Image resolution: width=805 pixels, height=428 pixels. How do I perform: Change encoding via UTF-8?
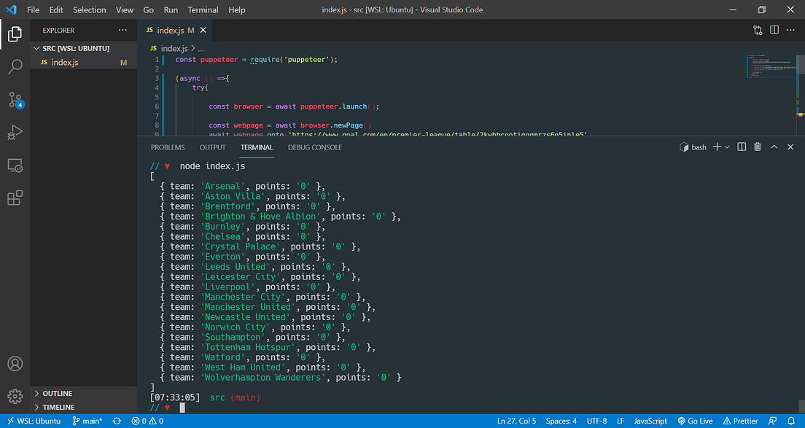pos(596,421)
